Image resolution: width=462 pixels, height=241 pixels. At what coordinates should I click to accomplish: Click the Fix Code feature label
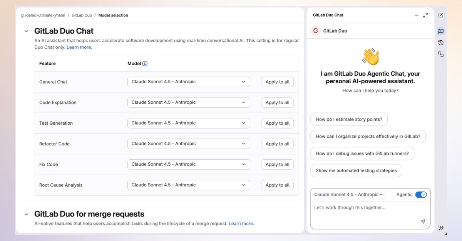pyautogui.click(x=49, y=164)
